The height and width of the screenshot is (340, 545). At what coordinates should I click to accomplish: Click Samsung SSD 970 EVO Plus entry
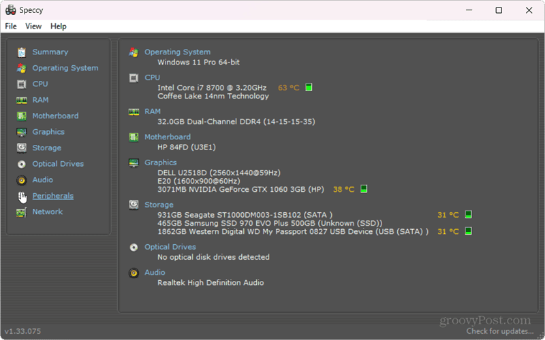(270, 223)
